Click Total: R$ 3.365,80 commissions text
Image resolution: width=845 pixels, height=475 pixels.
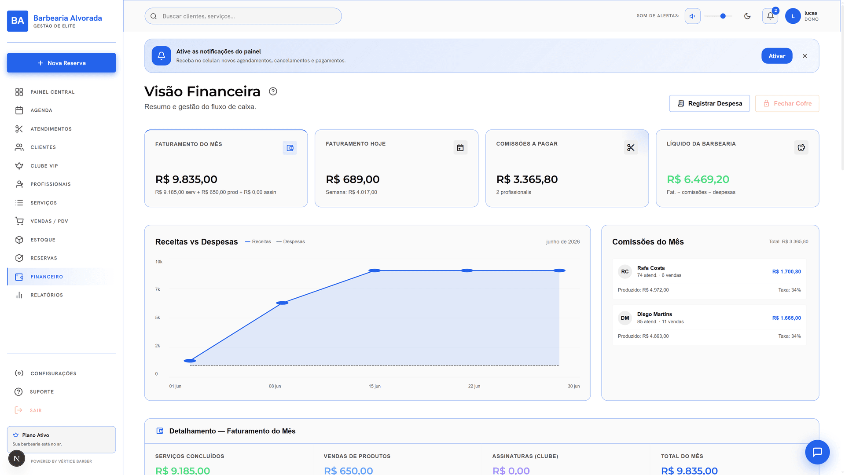(788, 241)
